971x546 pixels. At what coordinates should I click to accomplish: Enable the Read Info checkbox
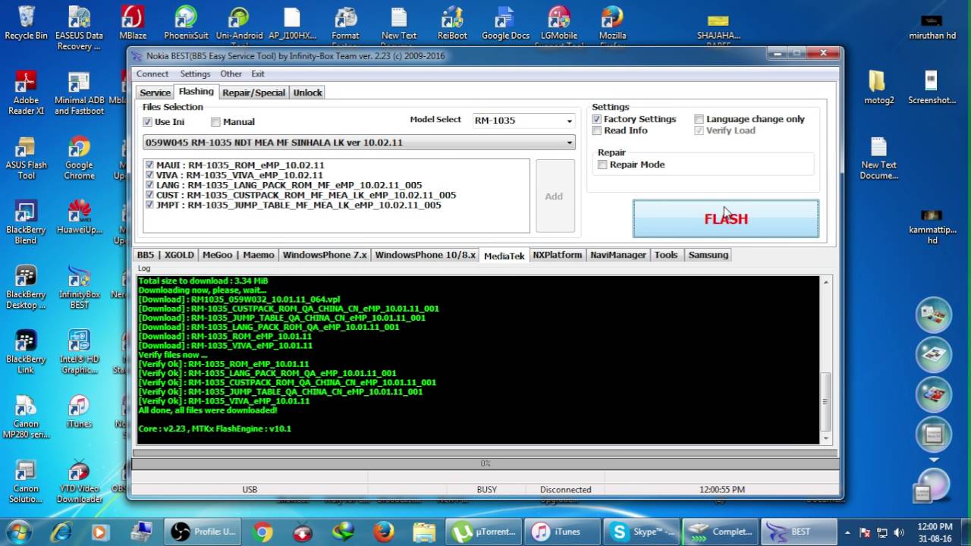[597, 130]
